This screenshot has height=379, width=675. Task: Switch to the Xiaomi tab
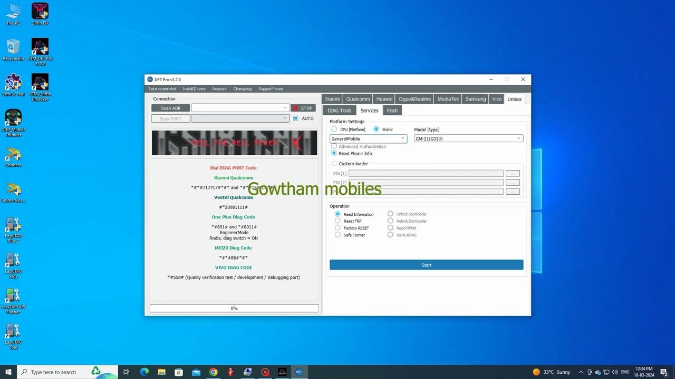tap(332, 99)
